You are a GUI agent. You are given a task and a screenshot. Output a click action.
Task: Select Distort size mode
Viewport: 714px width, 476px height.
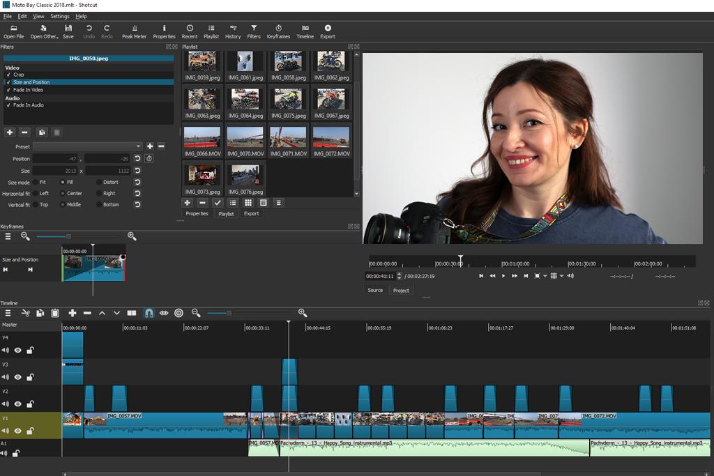pos(99,182)
